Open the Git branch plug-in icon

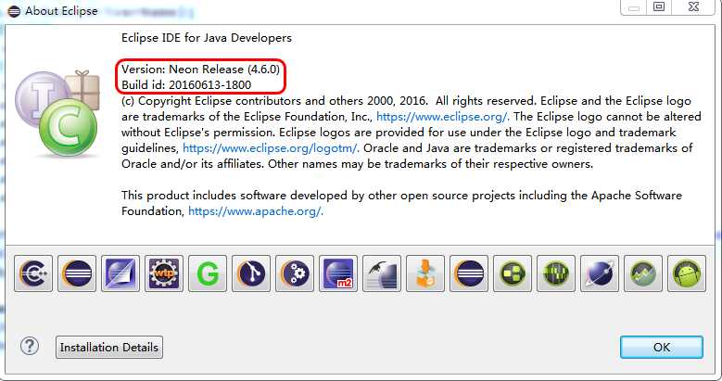[x=251, y=273]
